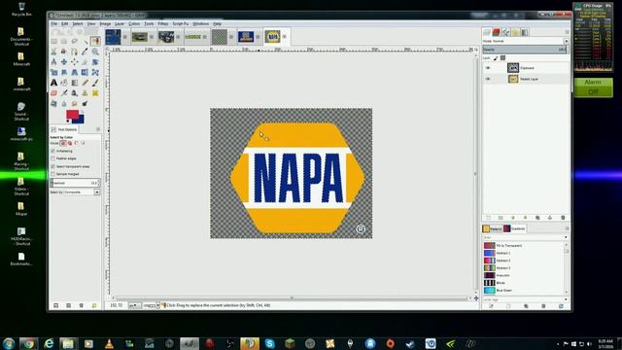Toggle Select transparent areas checkbox
622x350 pixels.
pyautogui.click(x=52, y=166)
